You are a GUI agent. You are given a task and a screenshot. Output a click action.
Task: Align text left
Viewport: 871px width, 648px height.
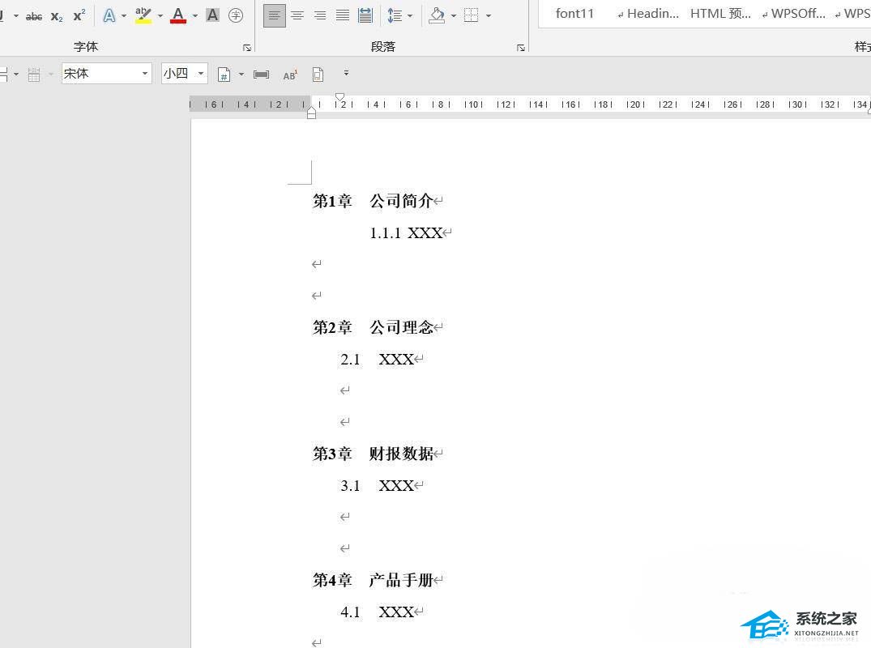tap(275, 15)
